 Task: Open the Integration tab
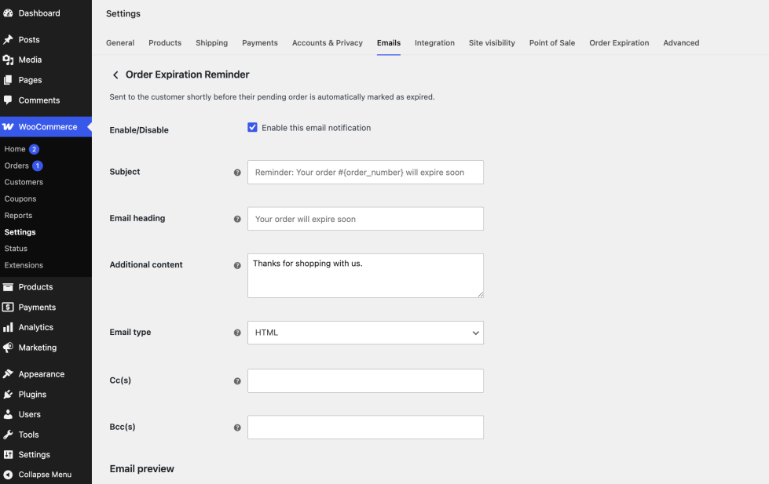pyautogui.click(x=434, y=42)
